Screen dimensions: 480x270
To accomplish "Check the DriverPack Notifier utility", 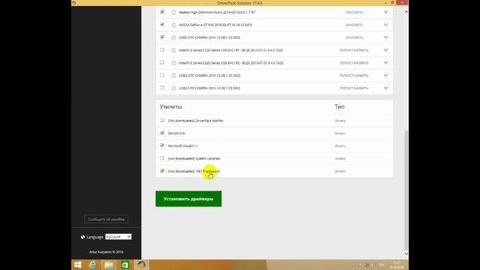I will click(162, 120).
